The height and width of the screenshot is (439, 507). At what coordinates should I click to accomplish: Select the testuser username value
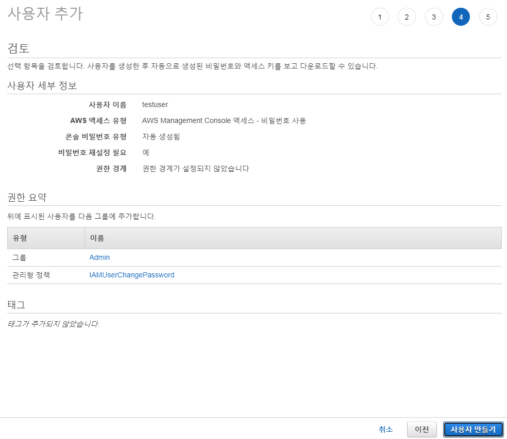[x=155, y=104]
